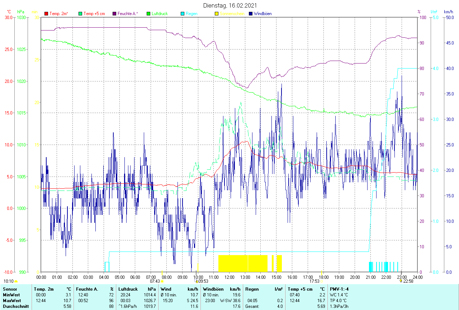
Task: Click the sunset time label 17:53
Action: pyautogui.click(x=314, y=281)
